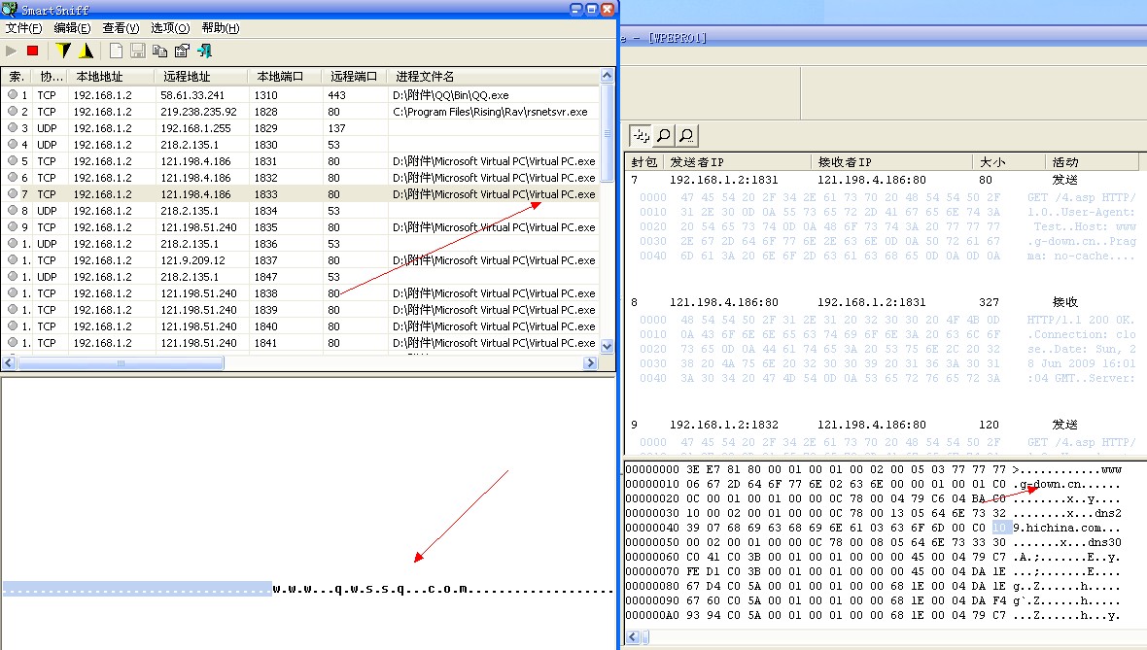Click the floppy disk Save icon
The image size is (1147, 650).
[137, 51]
